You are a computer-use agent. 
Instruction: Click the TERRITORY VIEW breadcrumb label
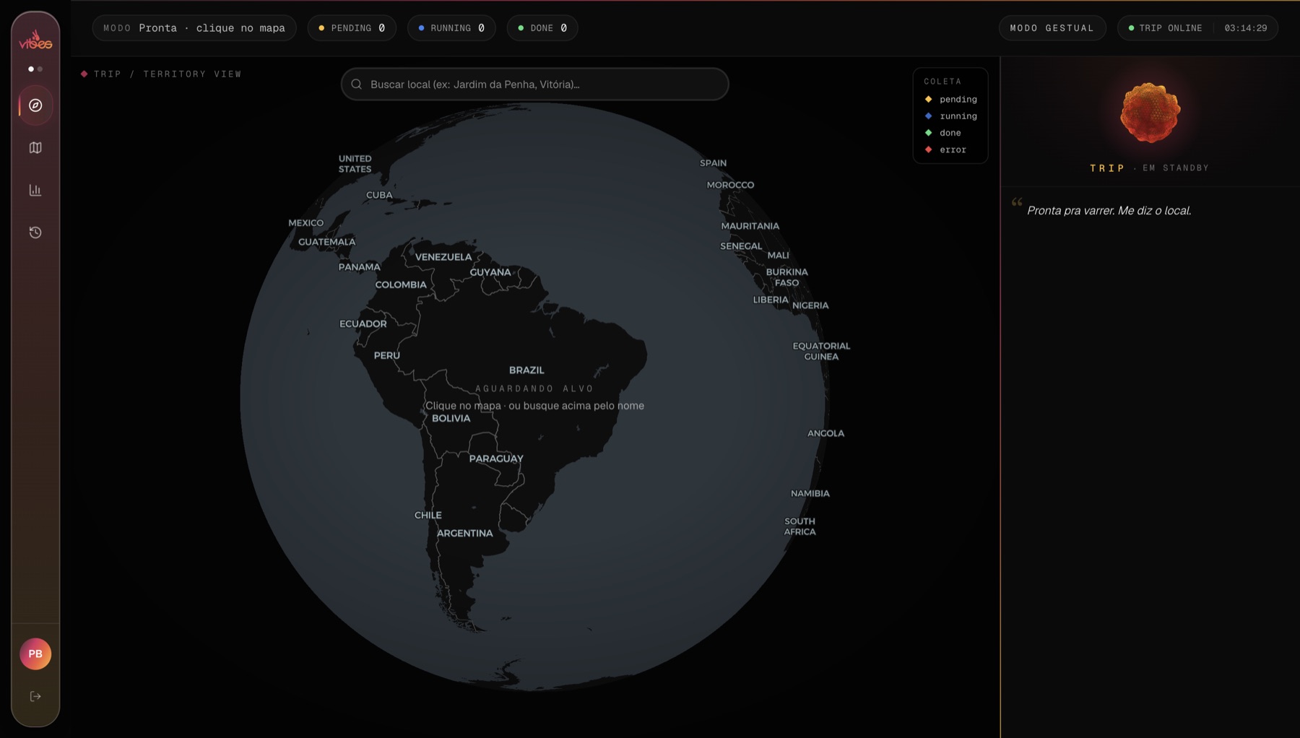(192, 74)
